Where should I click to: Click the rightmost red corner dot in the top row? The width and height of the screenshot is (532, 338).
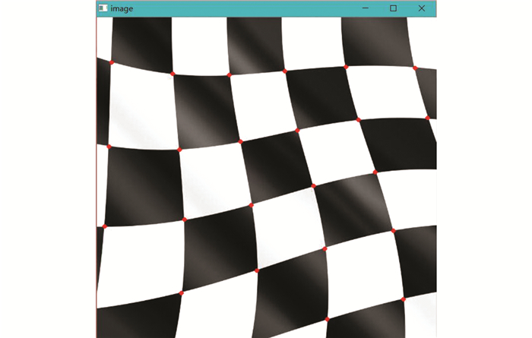pos(415,68)
